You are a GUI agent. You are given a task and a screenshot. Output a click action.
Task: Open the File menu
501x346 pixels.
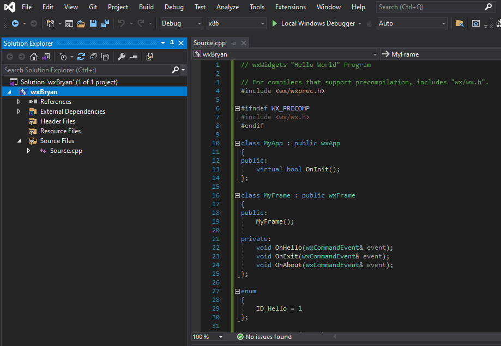point(27,7)
